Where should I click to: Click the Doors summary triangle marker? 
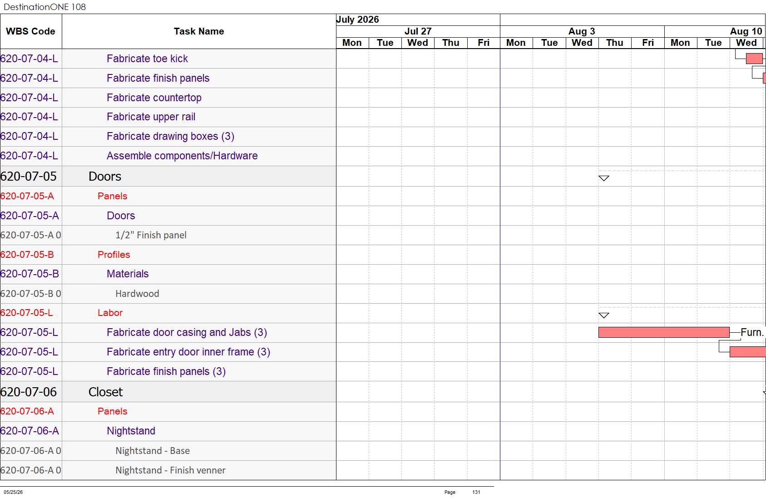coord(603,178)
